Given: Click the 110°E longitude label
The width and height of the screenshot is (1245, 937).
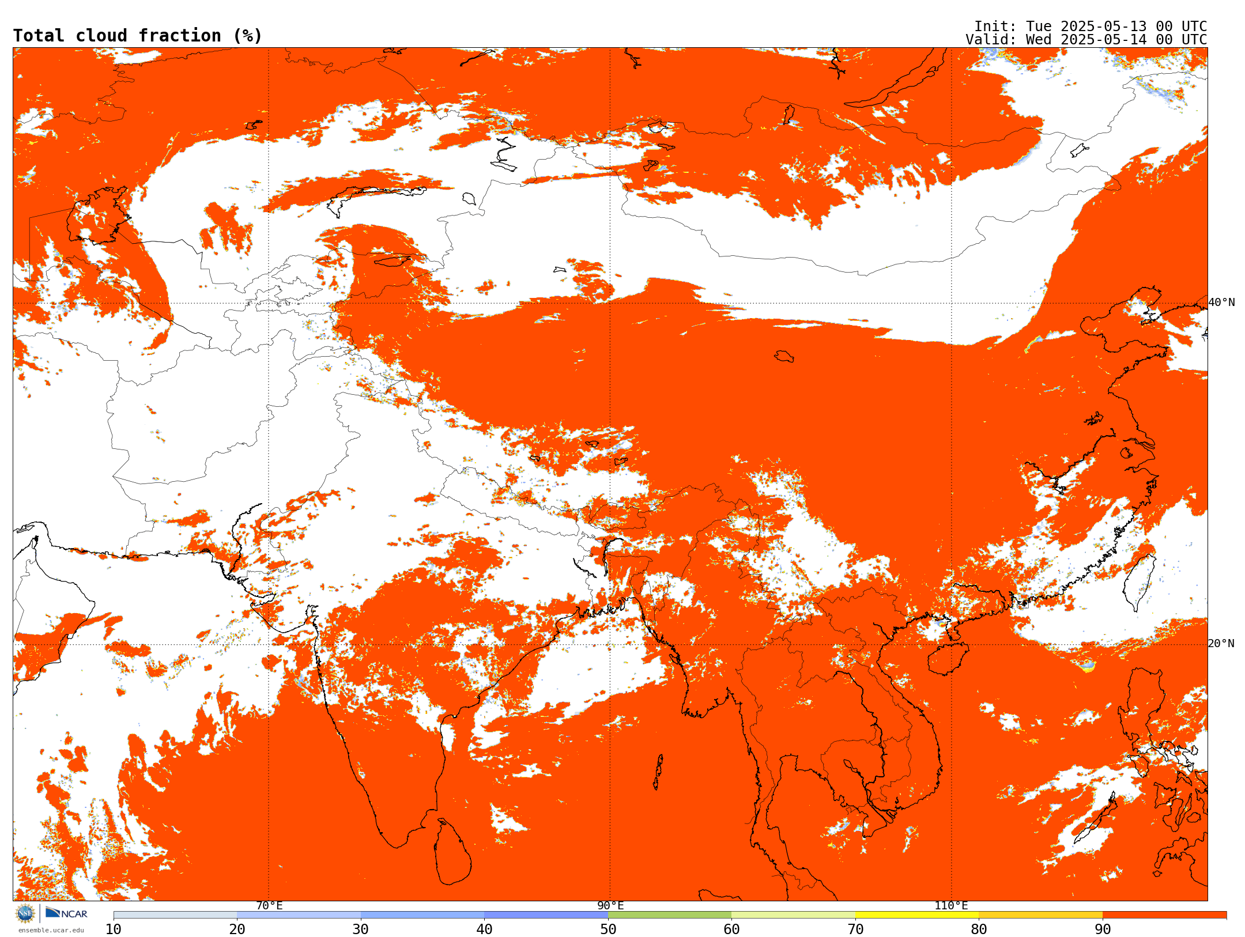Looking at the screenshot, I should coord(951,906).
